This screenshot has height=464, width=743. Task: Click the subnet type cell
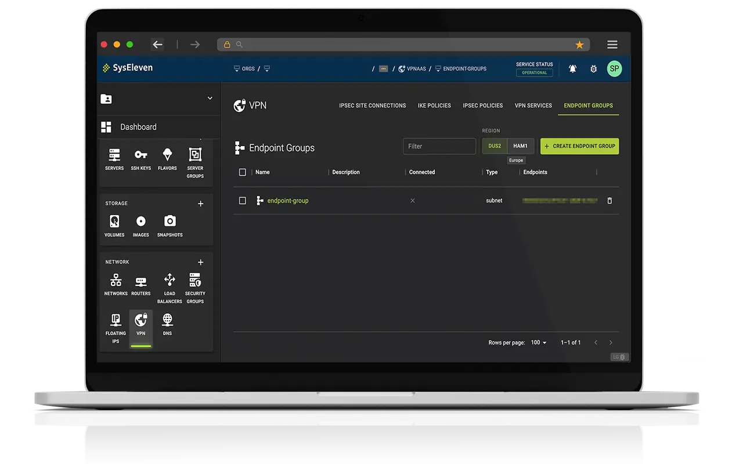494,201
